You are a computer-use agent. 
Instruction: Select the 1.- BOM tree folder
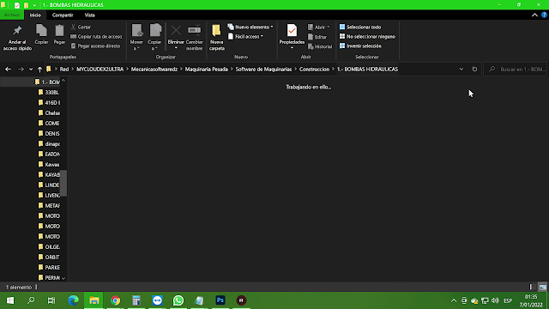click(x=47, y=82)
